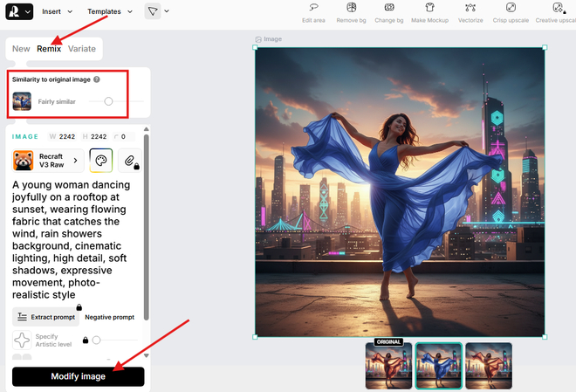
Task: Select the blue dress variant thumbnail
Action: [x=438, y=365]
